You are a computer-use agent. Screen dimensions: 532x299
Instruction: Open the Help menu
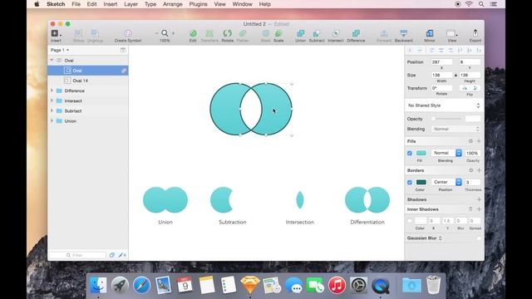[x=264, y=4]
